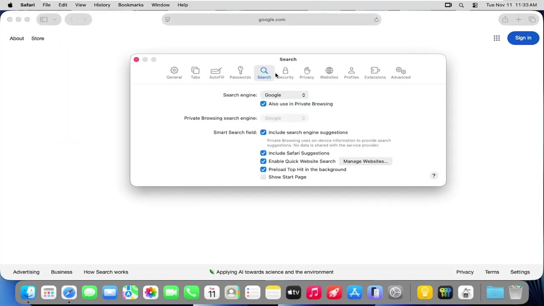Open Finder from the Dock
544x306 pixels.
(28, 292)
